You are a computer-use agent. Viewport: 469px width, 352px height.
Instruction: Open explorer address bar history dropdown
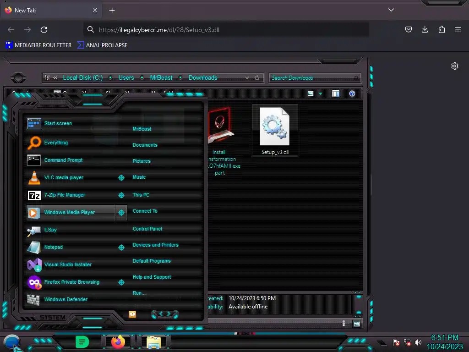pos(247,78)
